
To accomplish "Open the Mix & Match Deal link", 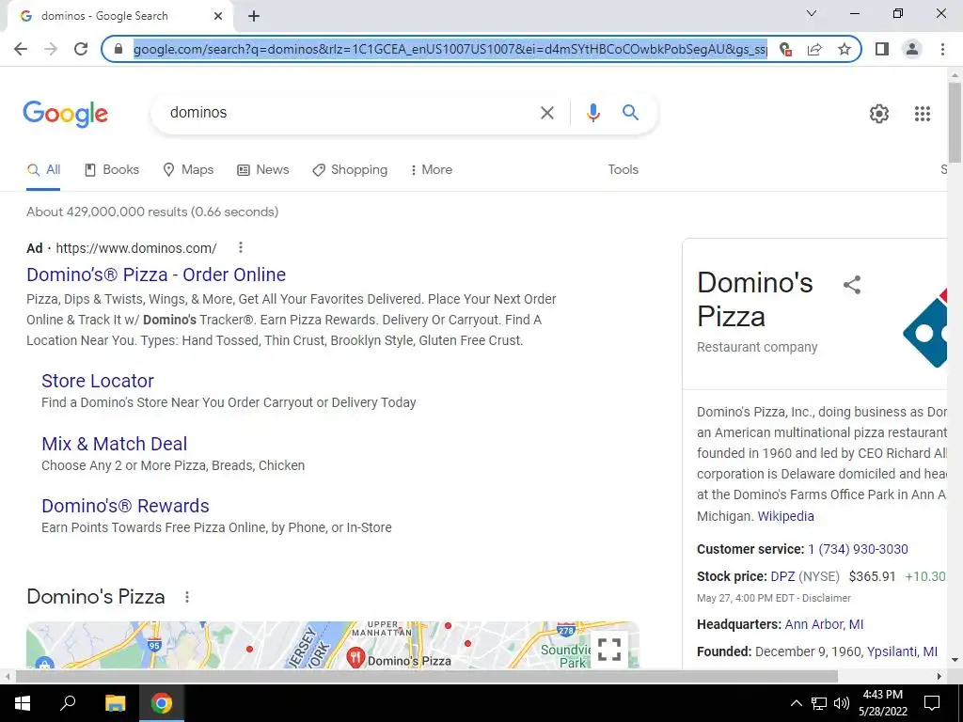I will coord(114,444).
